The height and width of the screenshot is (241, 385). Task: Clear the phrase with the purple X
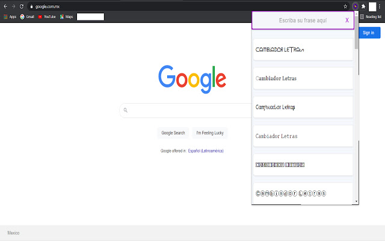pyautogui.click(x=347, y=20)
